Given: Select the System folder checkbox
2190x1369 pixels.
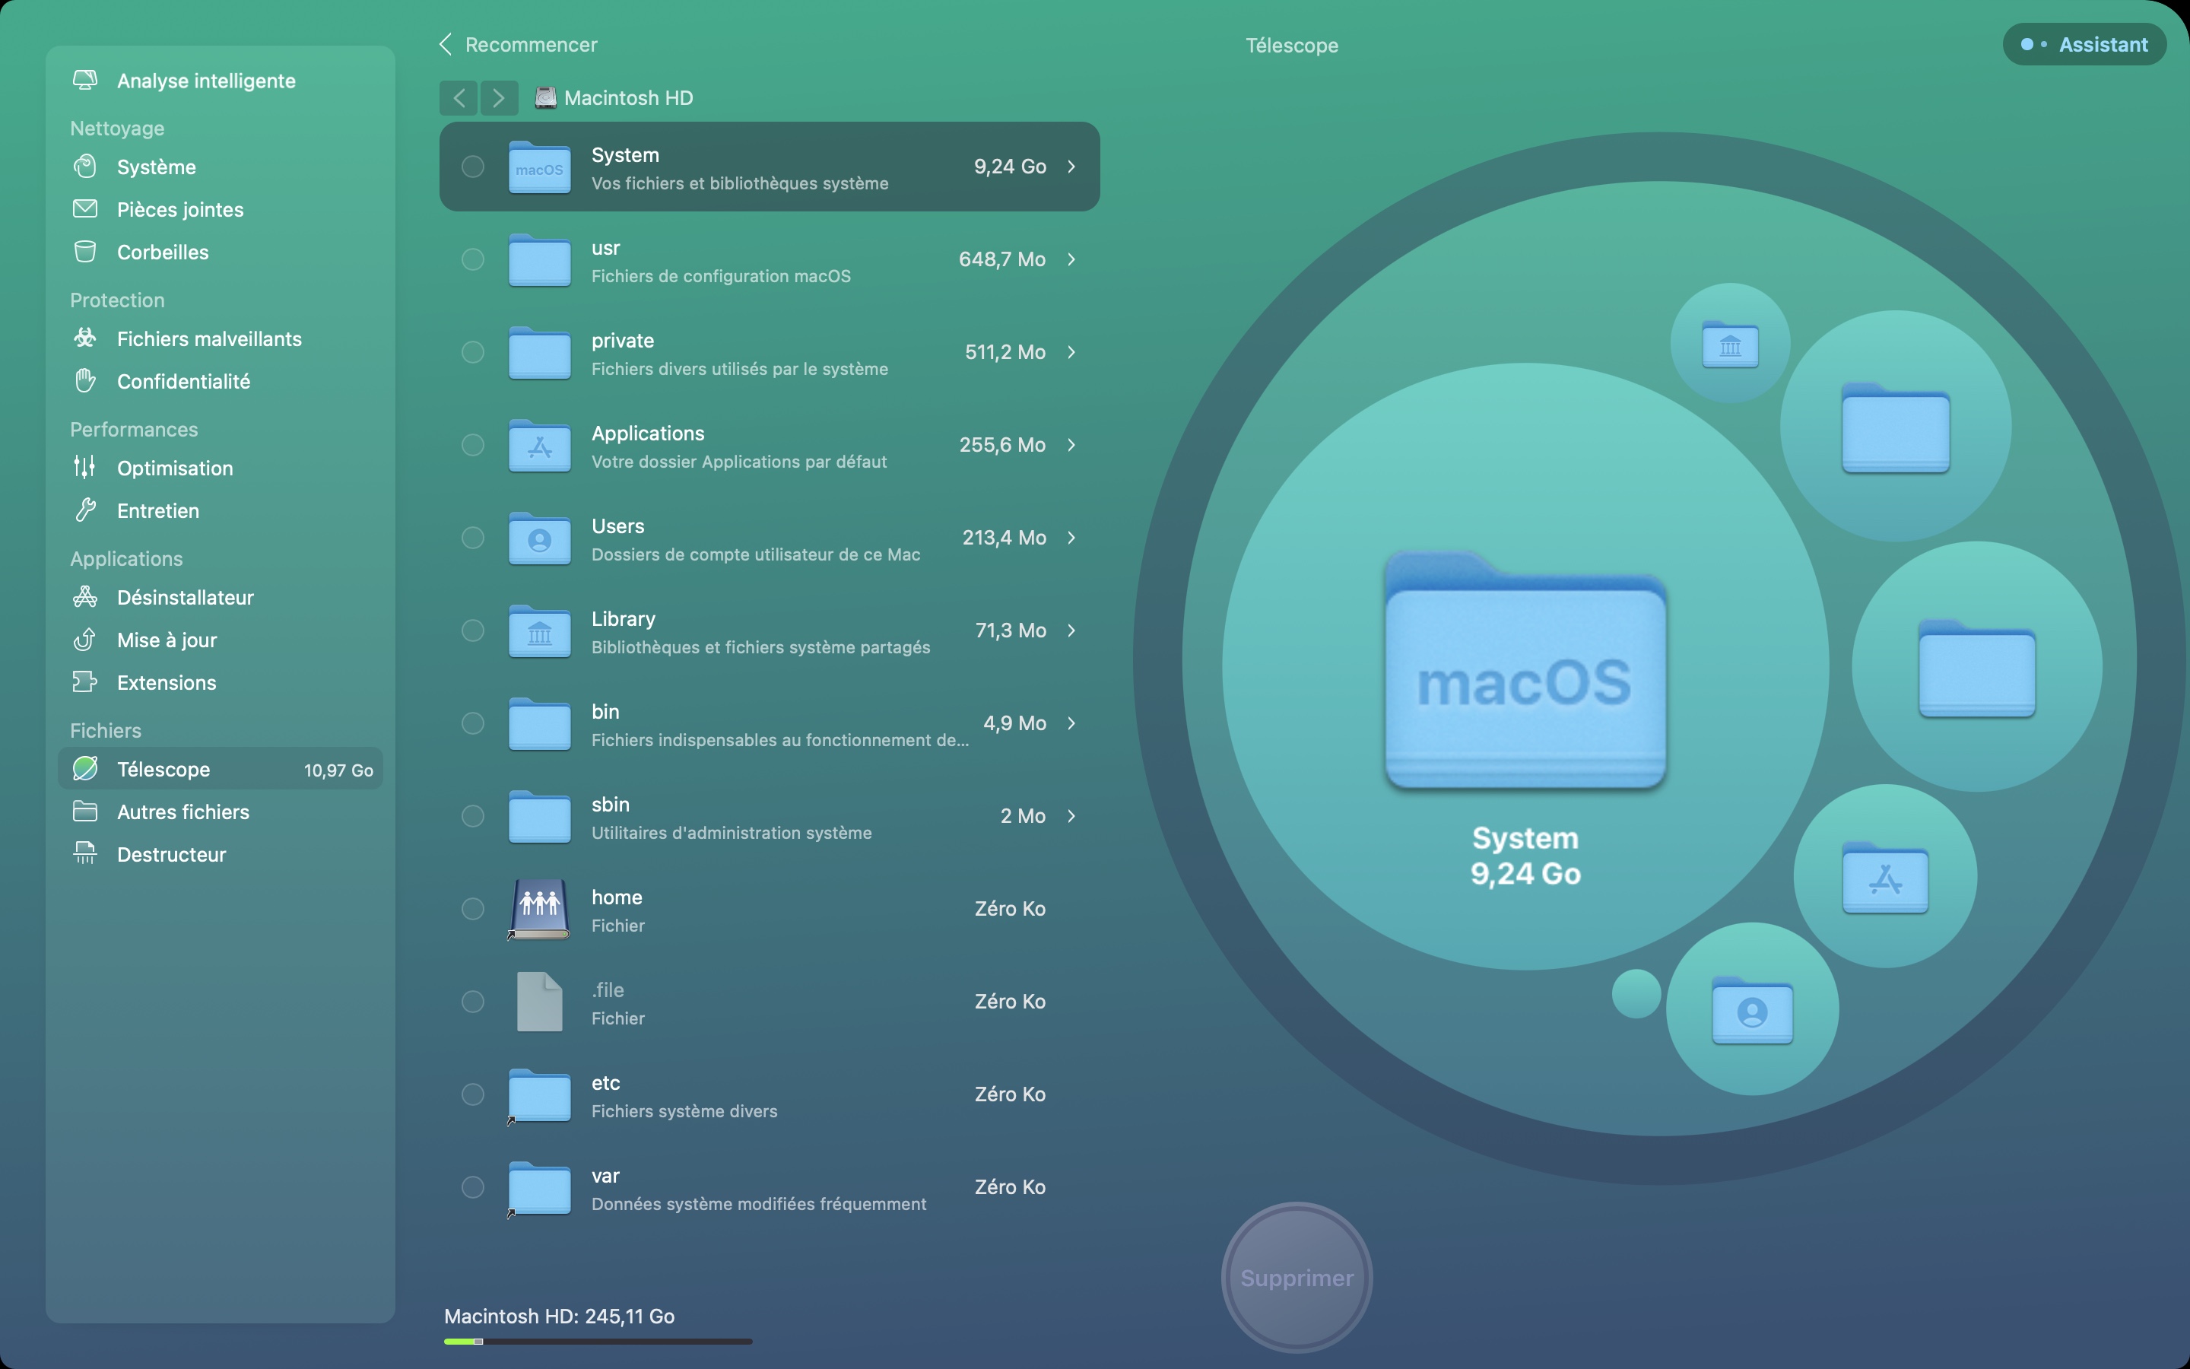Looking at the screenshot, I should [472, 167].
